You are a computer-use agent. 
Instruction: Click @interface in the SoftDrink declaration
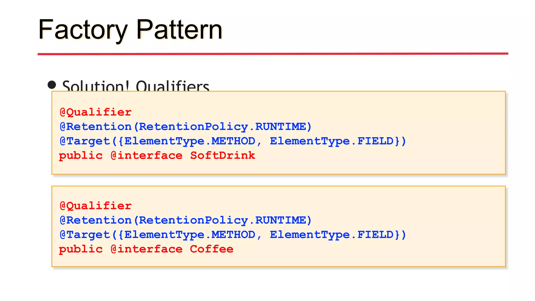(x=147, y=155)
